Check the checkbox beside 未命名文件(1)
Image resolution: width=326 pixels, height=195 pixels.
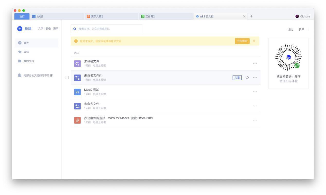[66, 77]
